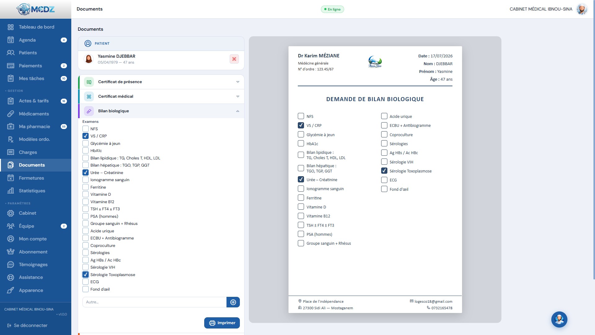595x335 pixels.
Task: Check the Vitamine B12 checkbox in Examens list
Action: coord(86,202)
